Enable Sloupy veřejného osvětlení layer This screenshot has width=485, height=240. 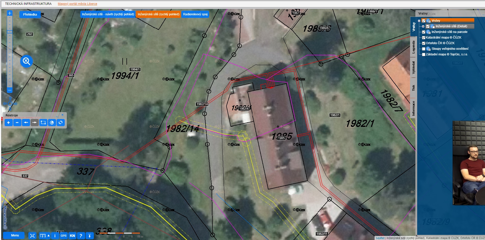[424, 49]
